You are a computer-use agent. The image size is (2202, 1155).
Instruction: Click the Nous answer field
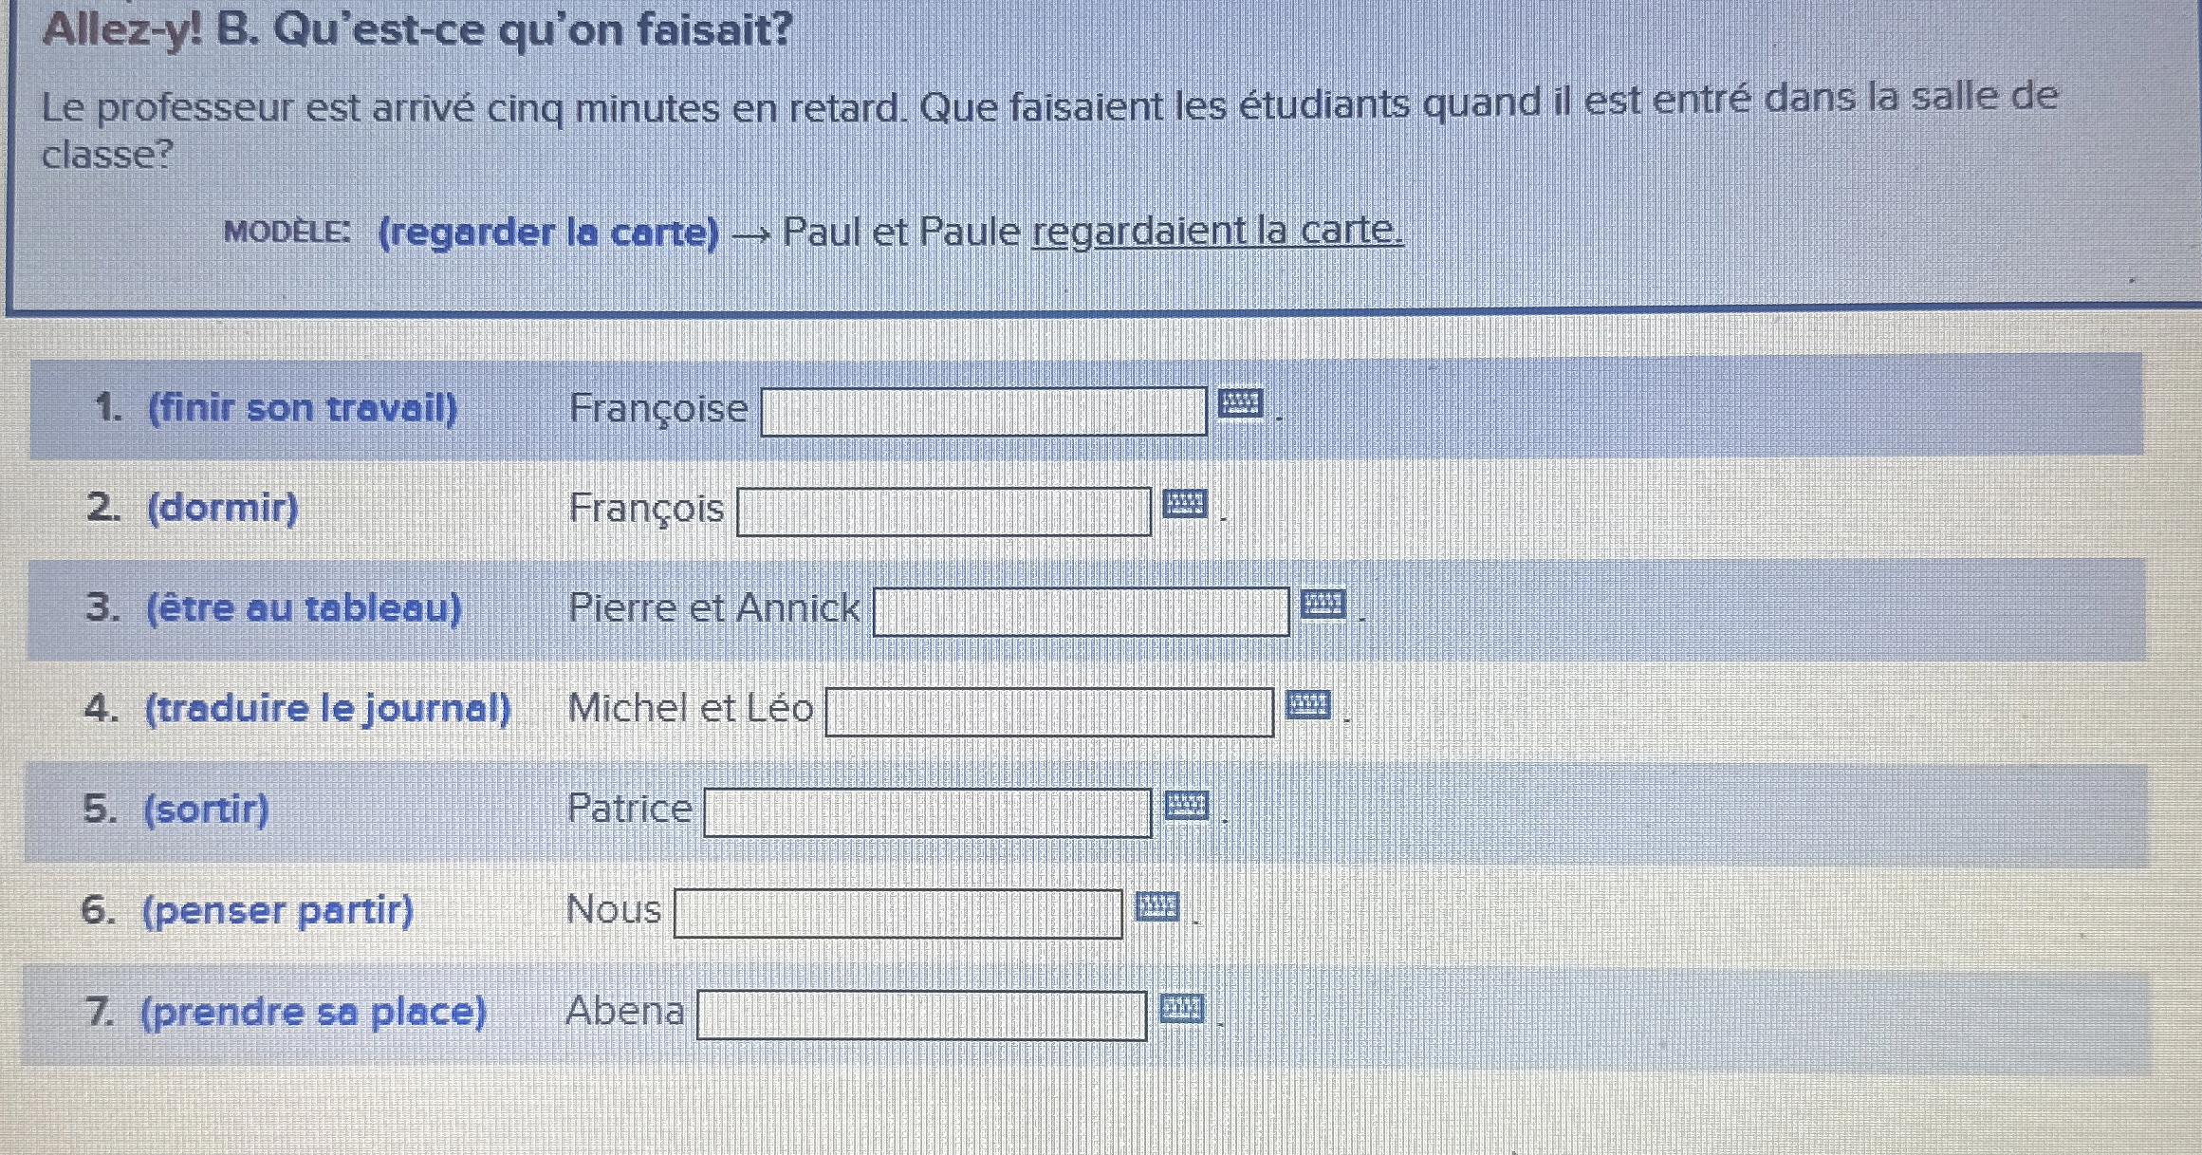pos(898,913)
